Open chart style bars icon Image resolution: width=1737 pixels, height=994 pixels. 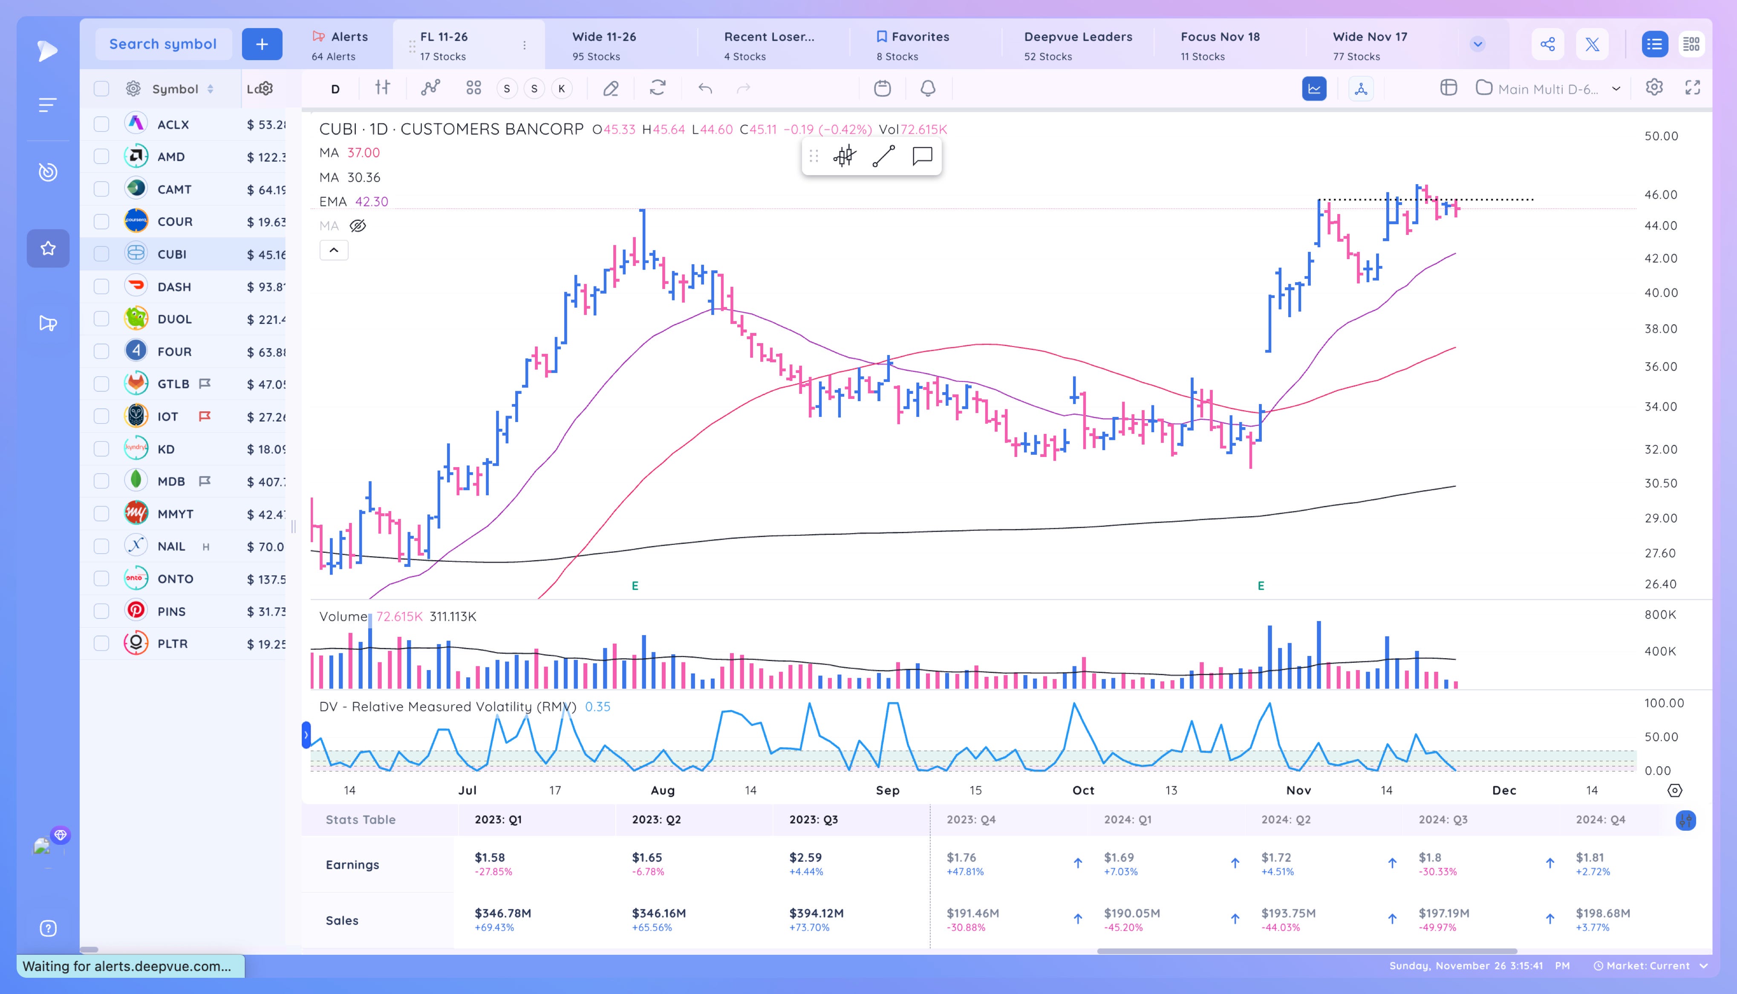coord(383,88)
